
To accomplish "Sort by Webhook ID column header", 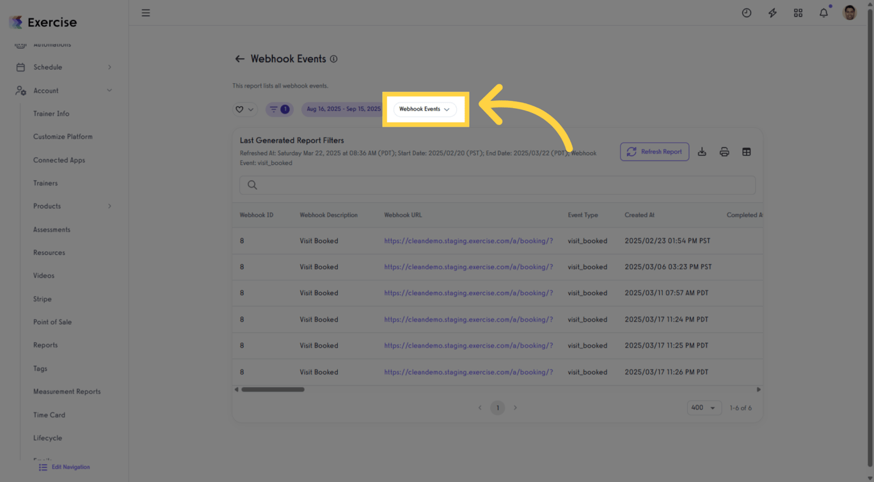I will pos(257,215).
